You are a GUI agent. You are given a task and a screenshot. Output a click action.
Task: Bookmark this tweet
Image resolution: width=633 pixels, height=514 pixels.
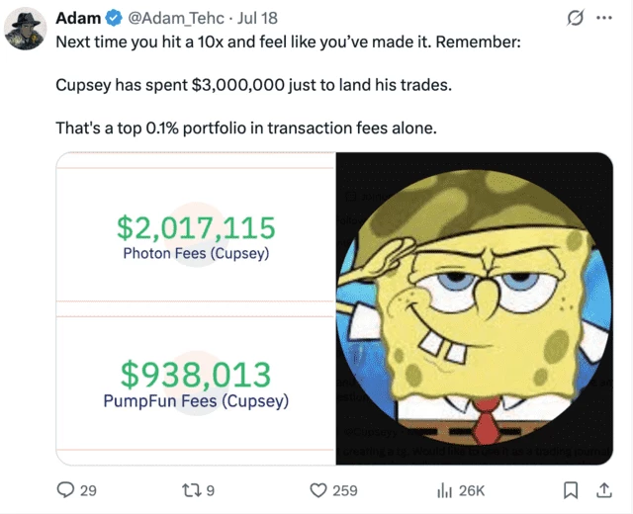571,489
